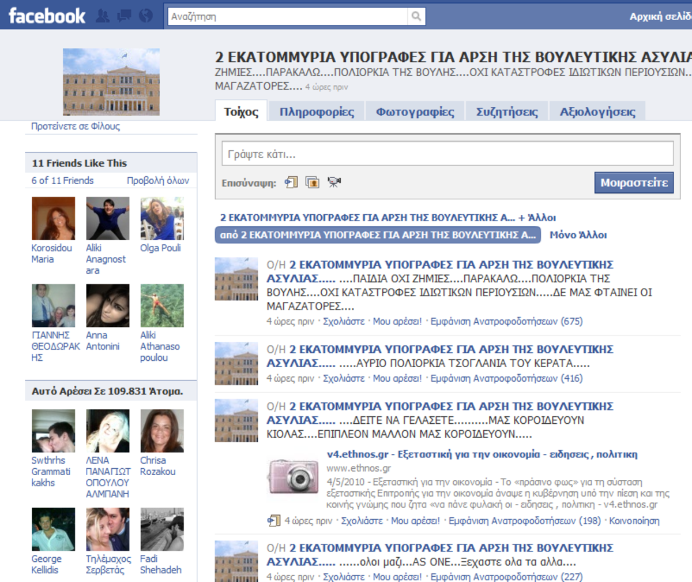The width and height of the screenshot is (692, 582).
Task: Open Τηλέμαχος Σερβετάς profile photo
Action: coord(107,529)
